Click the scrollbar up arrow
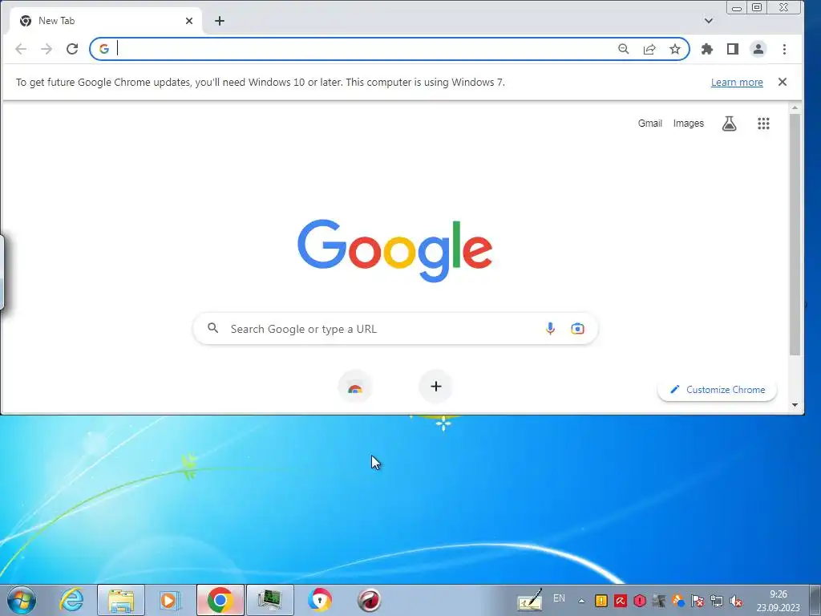This screenshot has width=821, height=616. point(795,108)
